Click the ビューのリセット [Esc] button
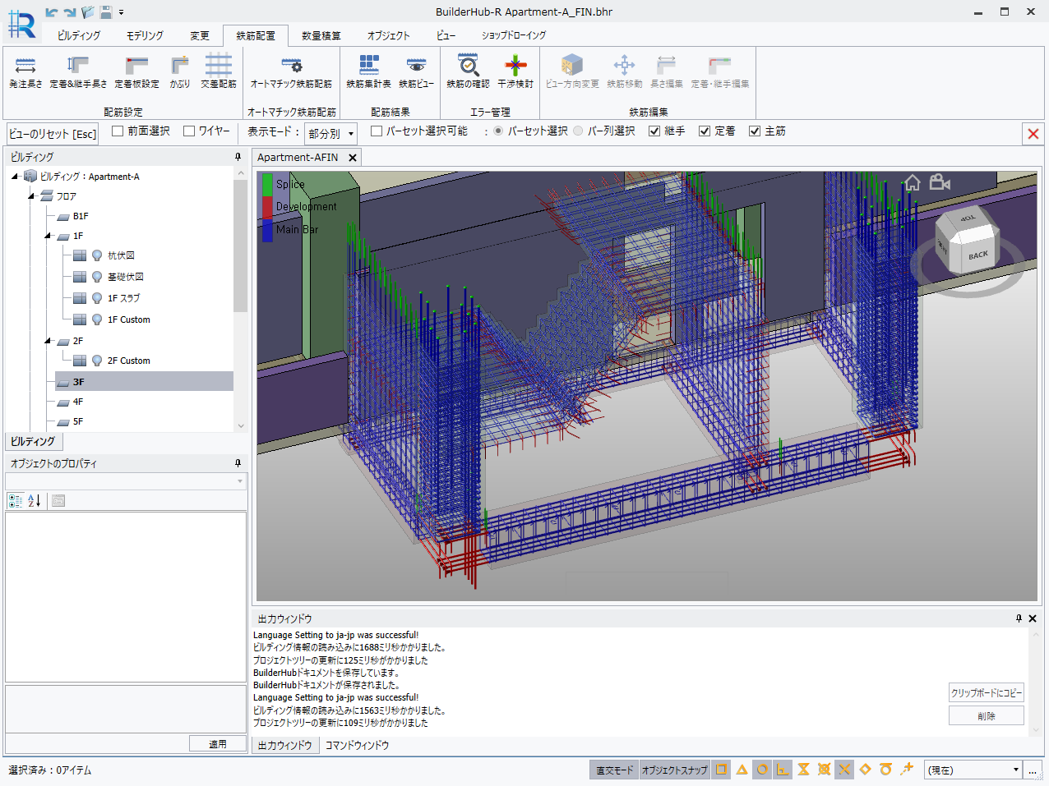1049x786 pixels. [x=53, y=134]
